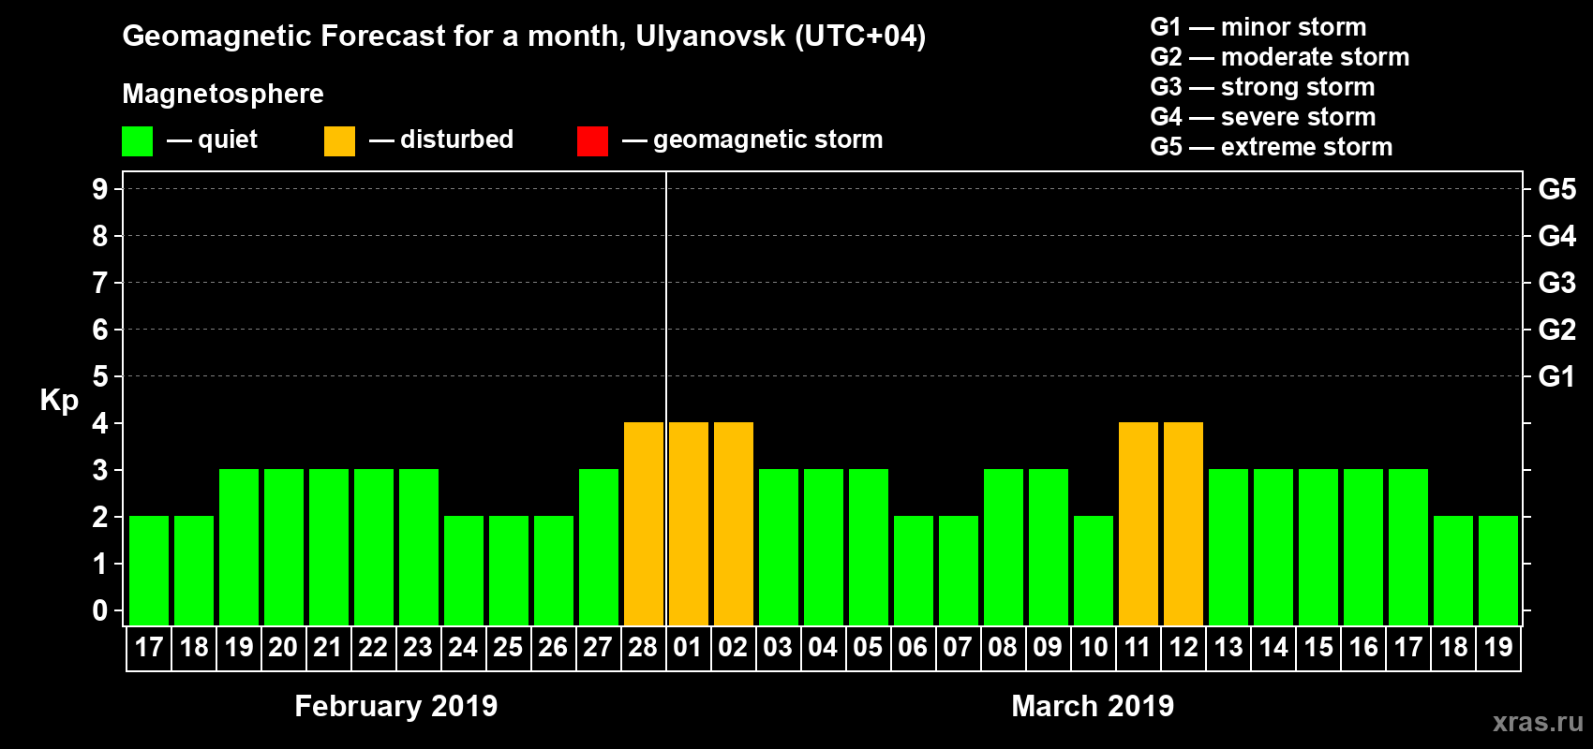Viewport: 1593px width, 749px height.
Task: Select the green bar for March 15
Action: [x=1318, y=548]
